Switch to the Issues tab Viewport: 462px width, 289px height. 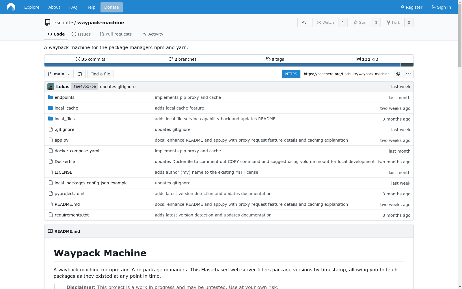point(81,34)
